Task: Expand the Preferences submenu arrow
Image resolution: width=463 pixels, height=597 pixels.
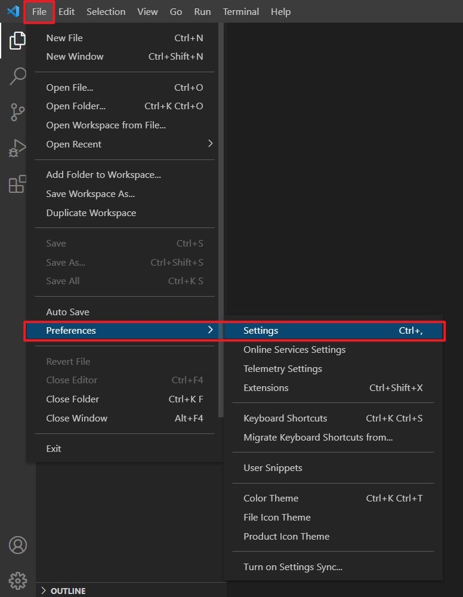Action: point(209,330)
